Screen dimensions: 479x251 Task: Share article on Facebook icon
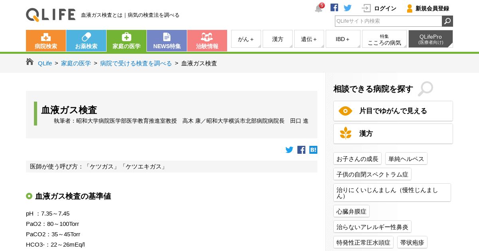301,150
